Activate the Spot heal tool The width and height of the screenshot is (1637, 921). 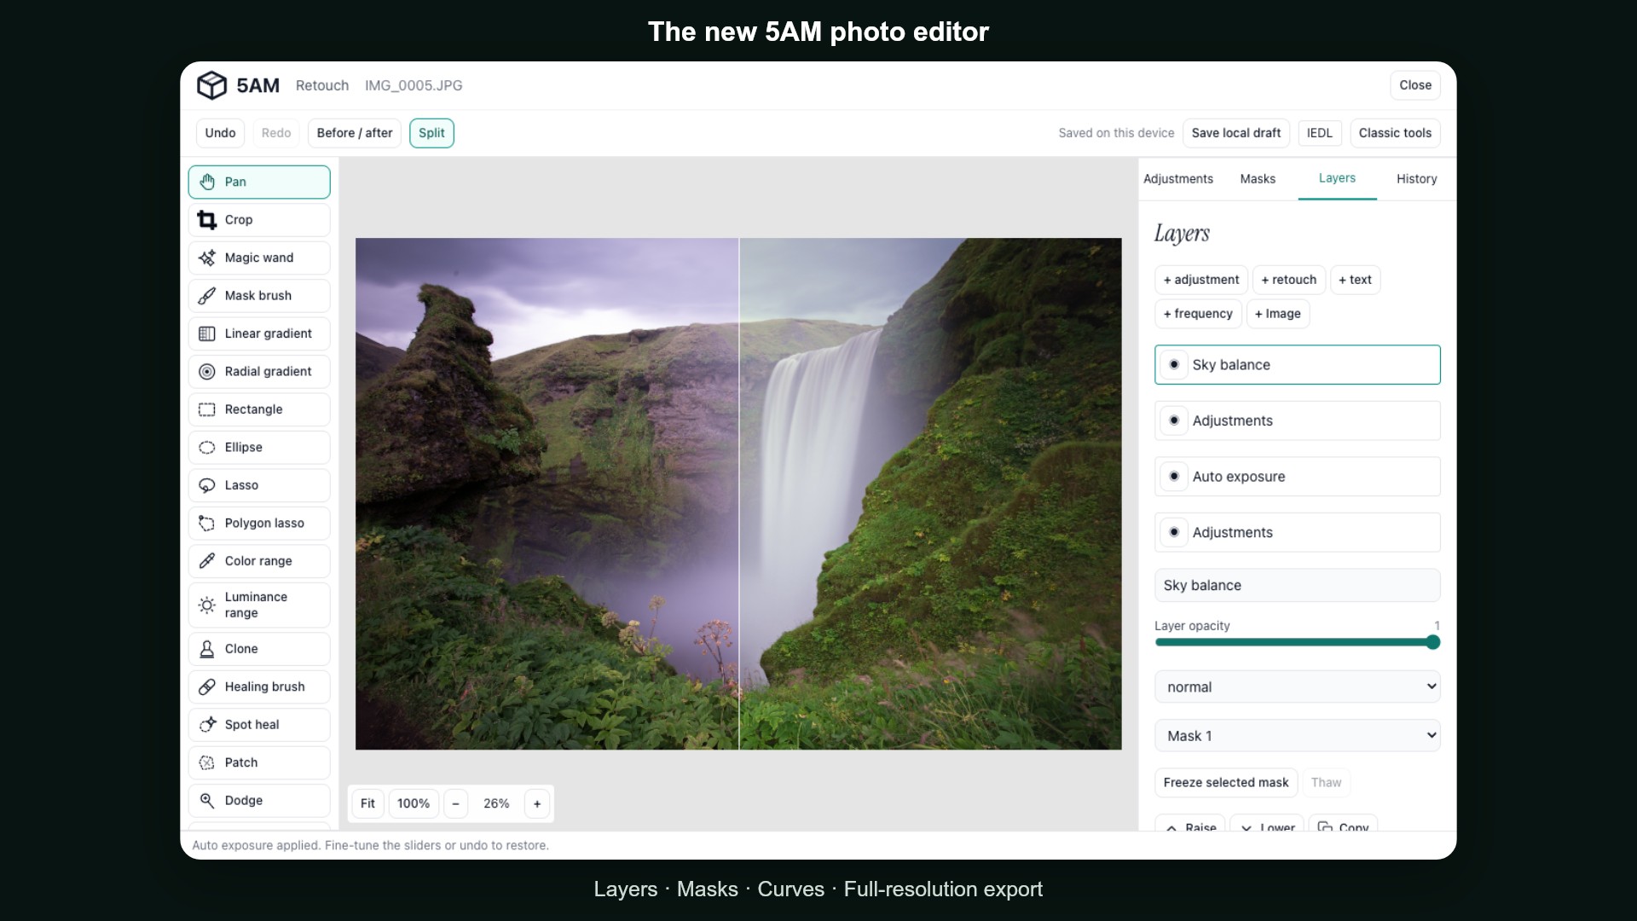coord(259,725)
